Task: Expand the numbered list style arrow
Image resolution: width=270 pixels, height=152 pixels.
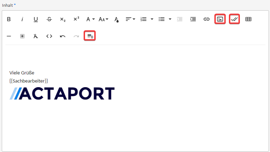Action: pos(152,19)
